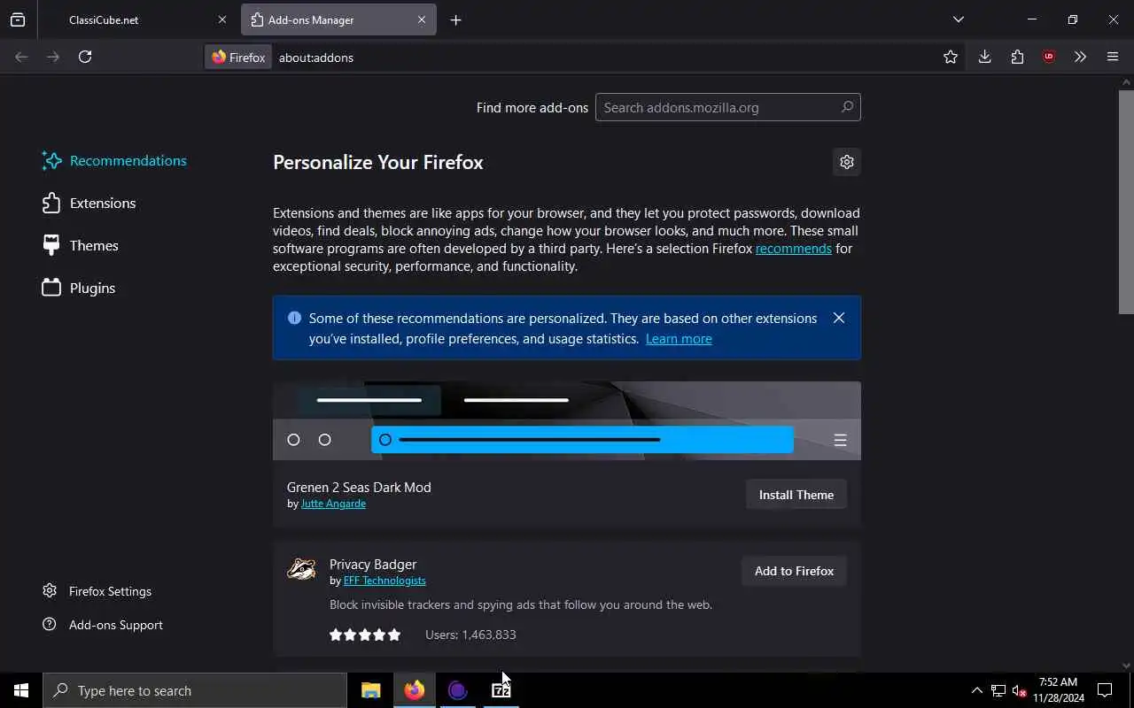Close the Add-ons Manager tab

[422, 19]
